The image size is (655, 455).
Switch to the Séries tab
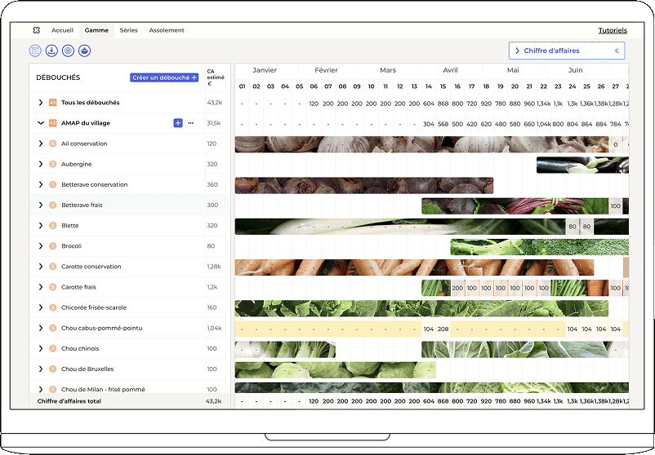click(128, 30)
